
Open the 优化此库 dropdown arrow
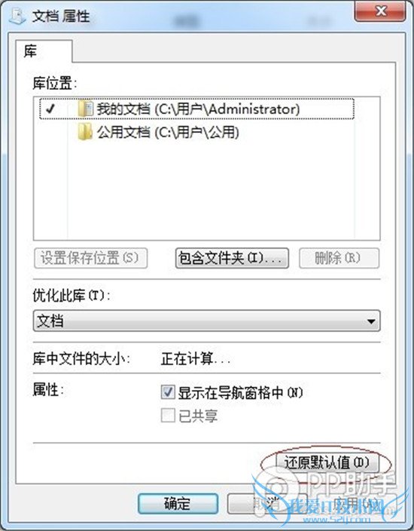pos(371,321)
